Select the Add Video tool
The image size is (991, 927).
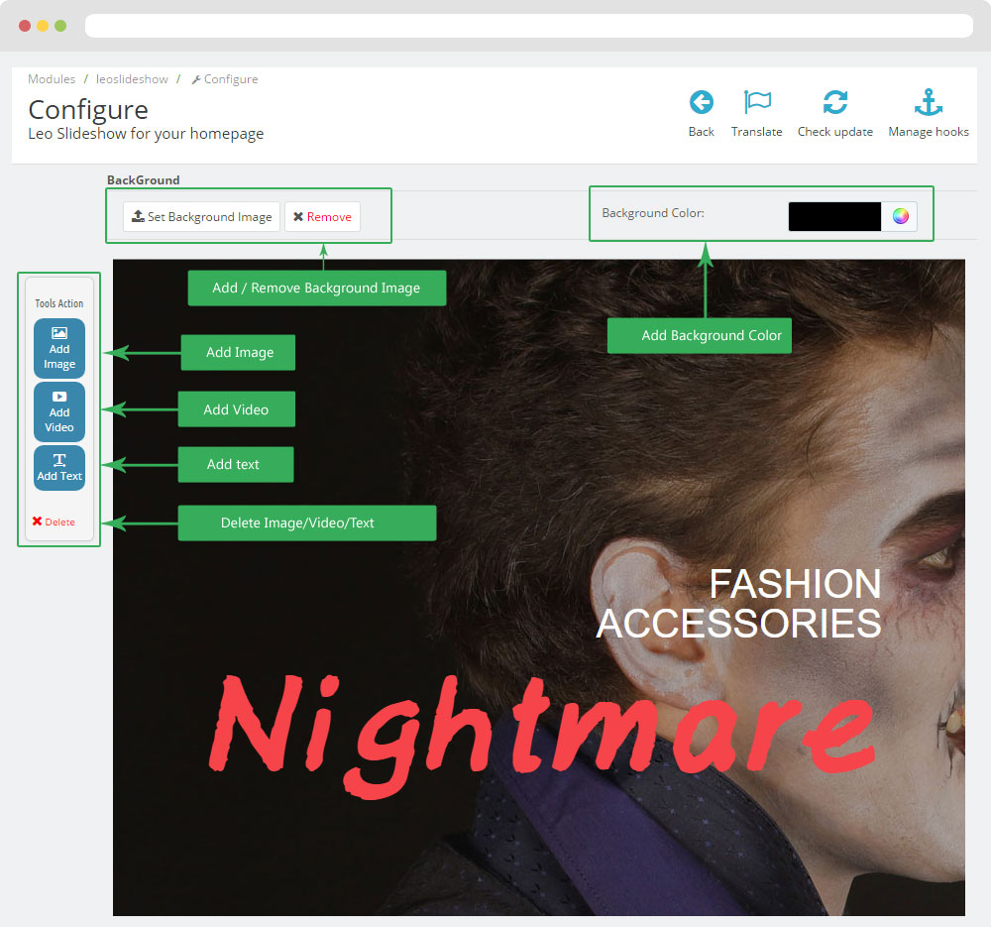59,411
